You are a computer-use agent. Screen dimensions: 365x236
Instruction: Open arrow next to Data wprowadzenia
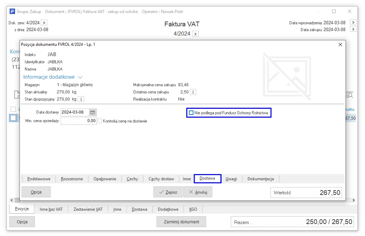(x=353, y=22)
